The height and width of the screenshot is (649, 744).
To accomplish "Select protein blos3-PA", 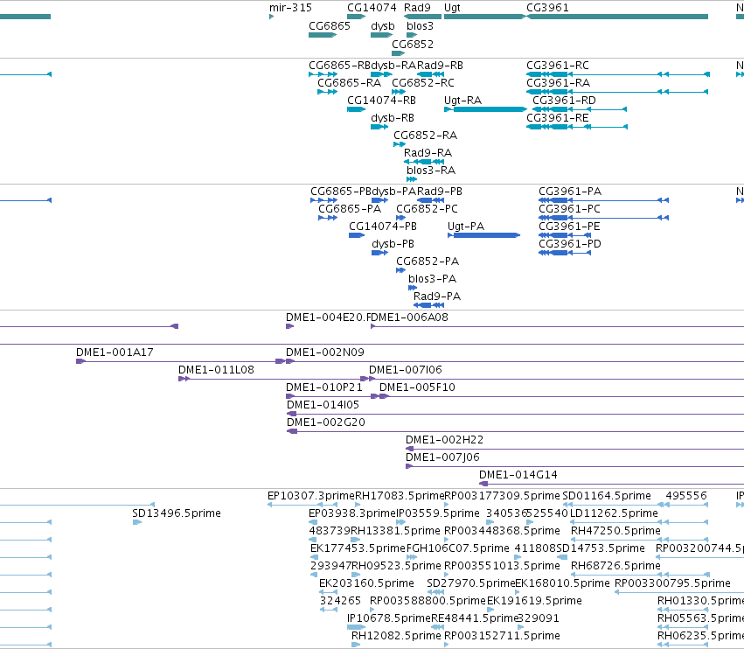I will click(432, 279).
